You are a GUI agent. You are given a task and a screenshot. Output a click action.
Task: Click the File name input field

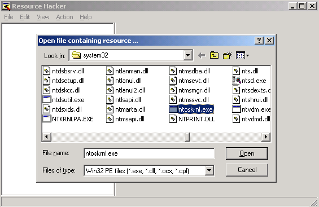point(149,153)
